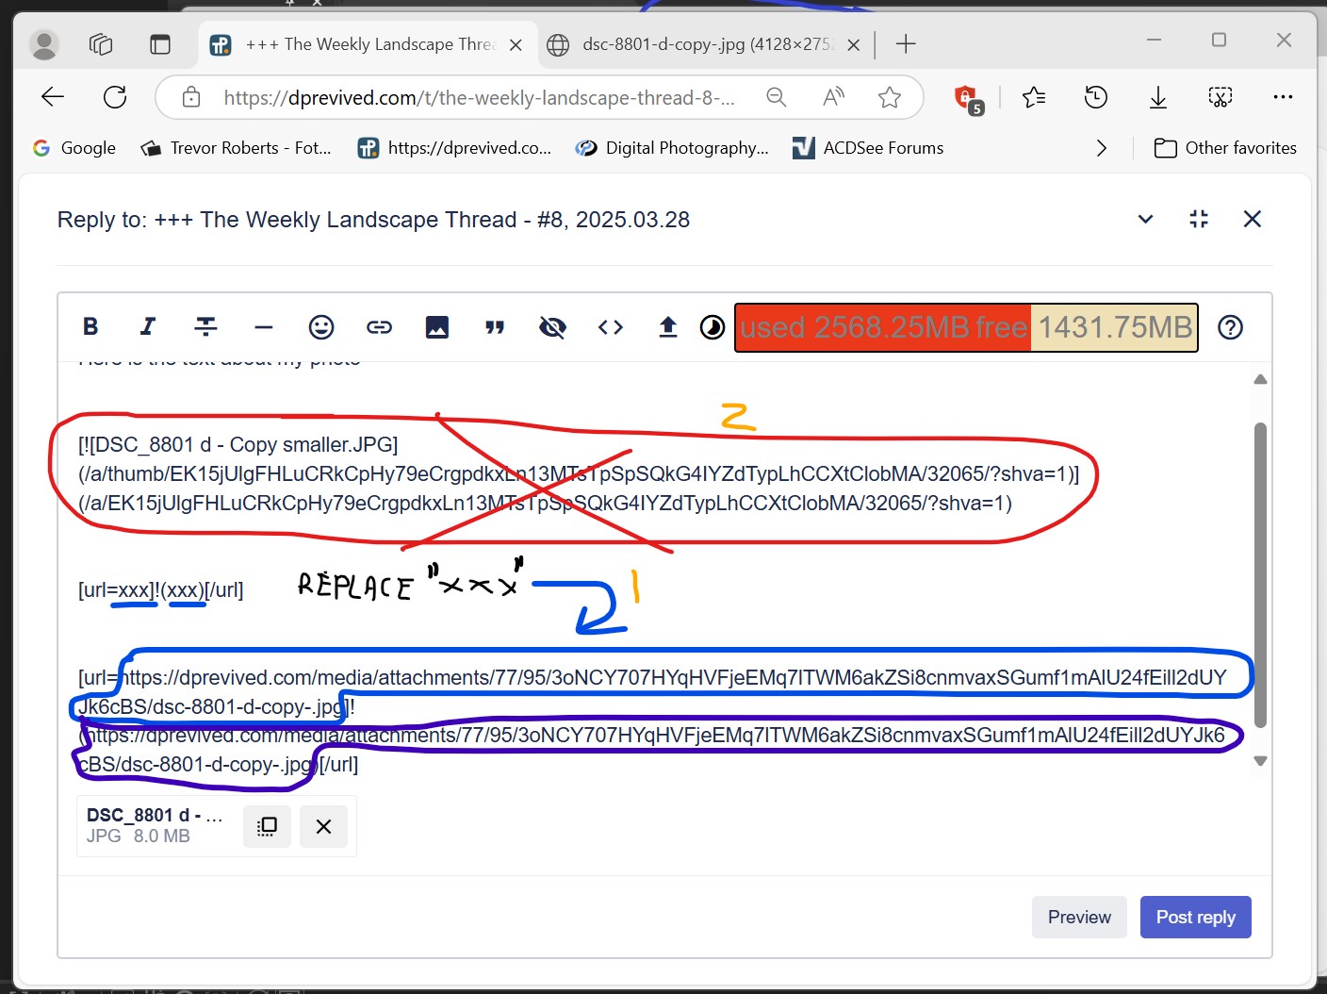Image resolution: width=1327 pixels, height=994 pixels.
Task: Open the ACDSee Forums bookmark
Action: (x=868, y=148)
